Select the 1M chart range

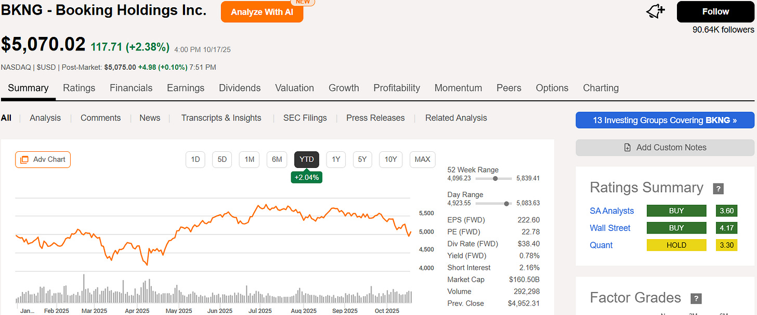coord(250,160)
